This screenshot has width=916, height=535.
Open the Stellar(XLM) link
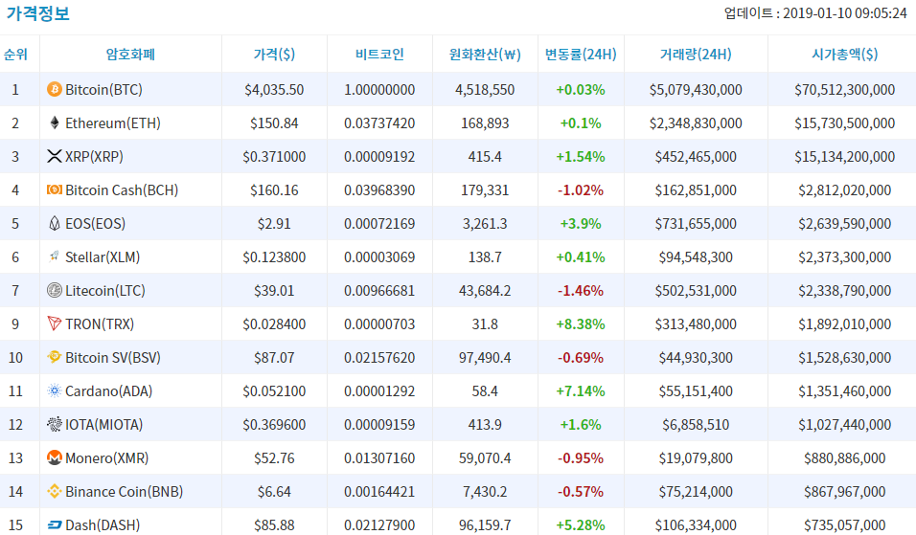pos(103,257)
